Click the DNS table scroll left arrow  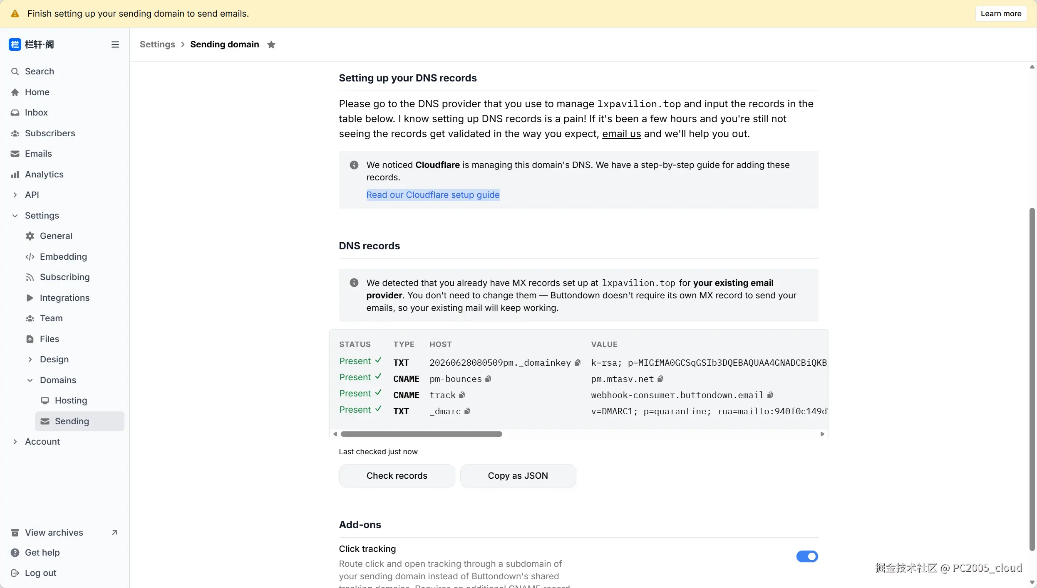point(335,434)
